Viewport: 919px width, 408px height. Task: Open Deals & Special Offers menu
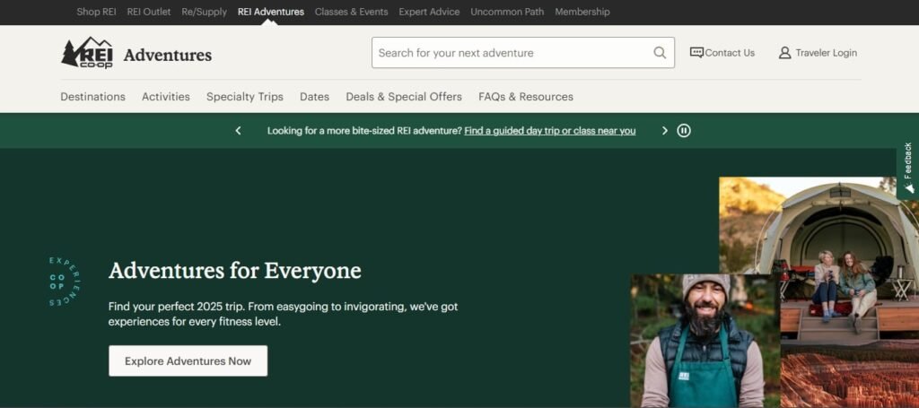pyautogui.click(x=404, y=97)
